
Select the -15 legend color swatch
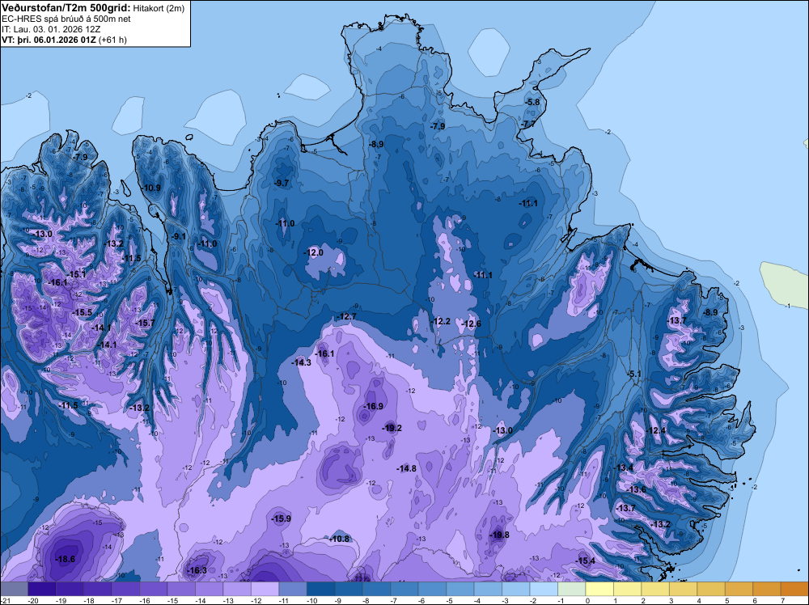(x=181, y=589)
